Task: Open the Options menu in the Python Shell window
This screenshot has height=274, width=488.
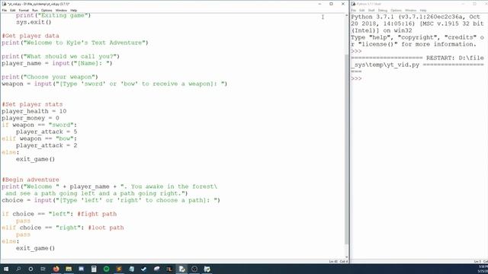Action: pos(396,10)
